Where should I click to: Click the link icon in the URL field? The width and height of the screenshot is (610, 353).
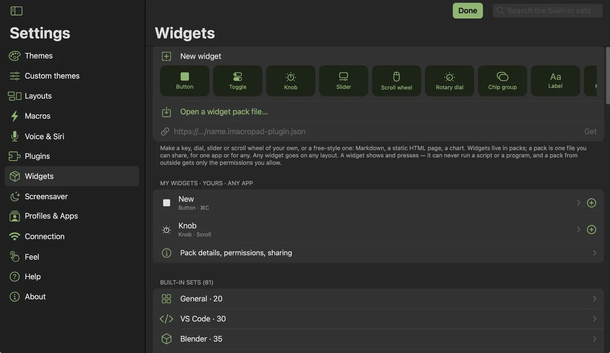click(165, 131)
